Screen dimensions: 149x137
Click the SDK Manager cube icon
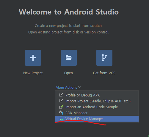61,113
